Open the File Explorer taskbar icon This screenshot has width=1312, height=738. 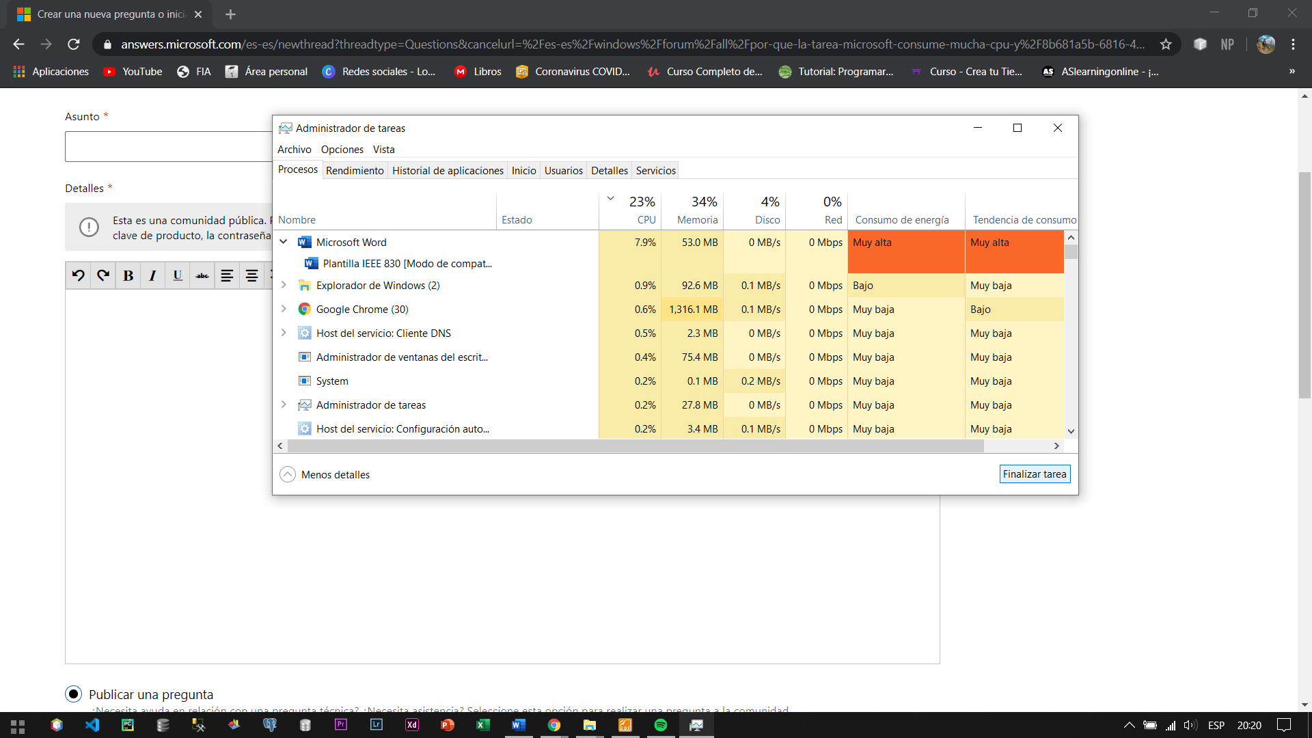[590, 725]
